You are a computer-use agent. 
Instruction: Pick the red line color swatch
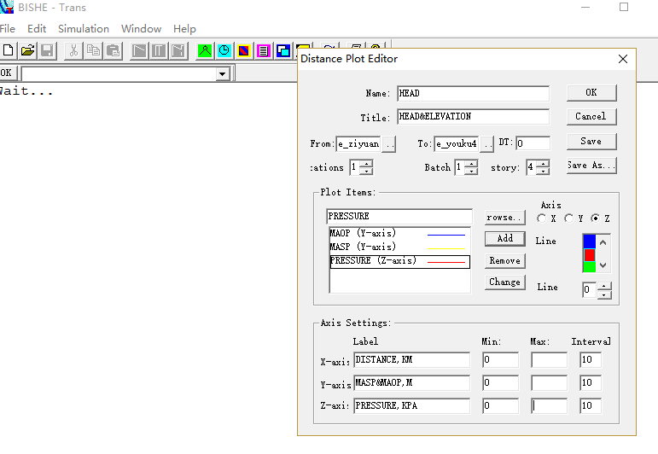pyautogui.click(x=589, y=254)
